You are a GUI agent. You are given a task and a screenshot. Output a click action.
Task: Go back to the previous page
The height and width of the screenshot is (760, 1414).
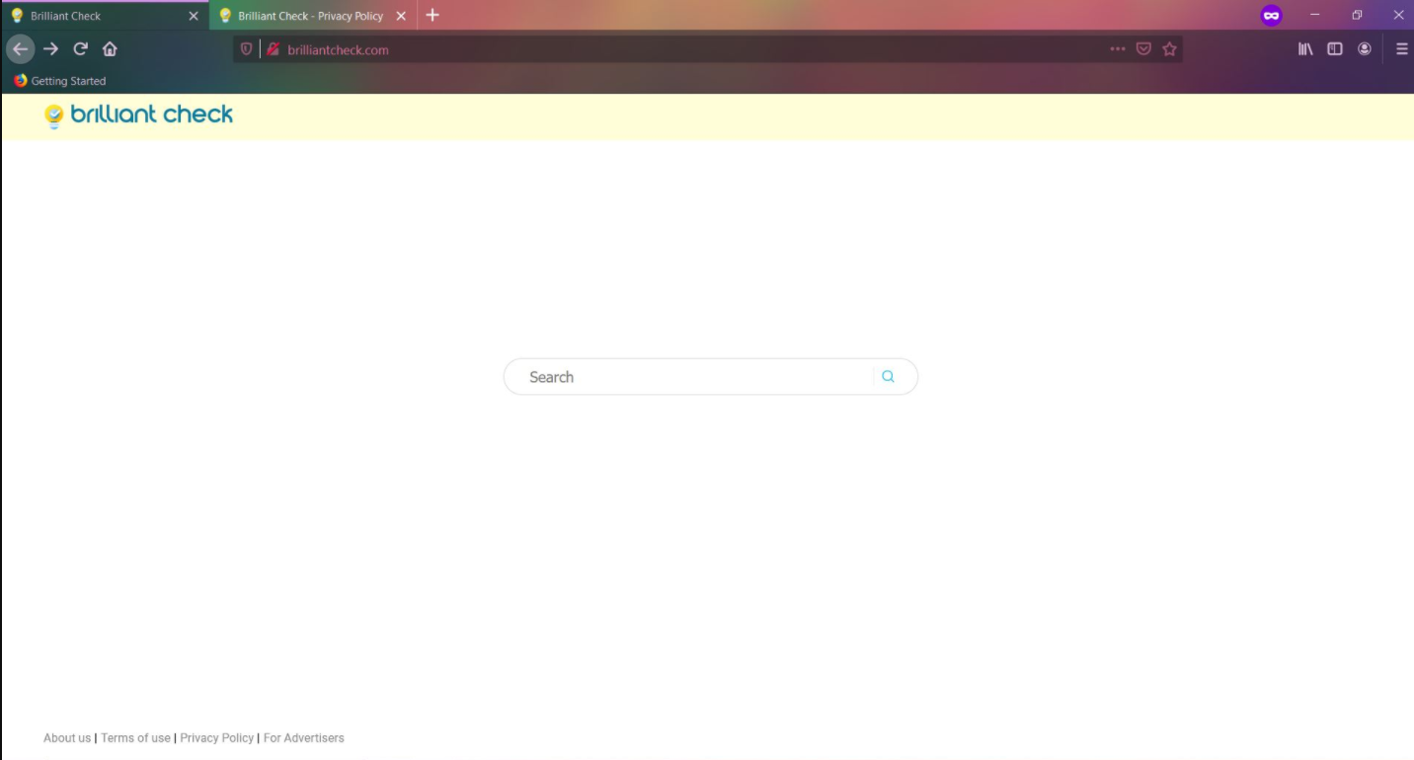coord(20,49)
